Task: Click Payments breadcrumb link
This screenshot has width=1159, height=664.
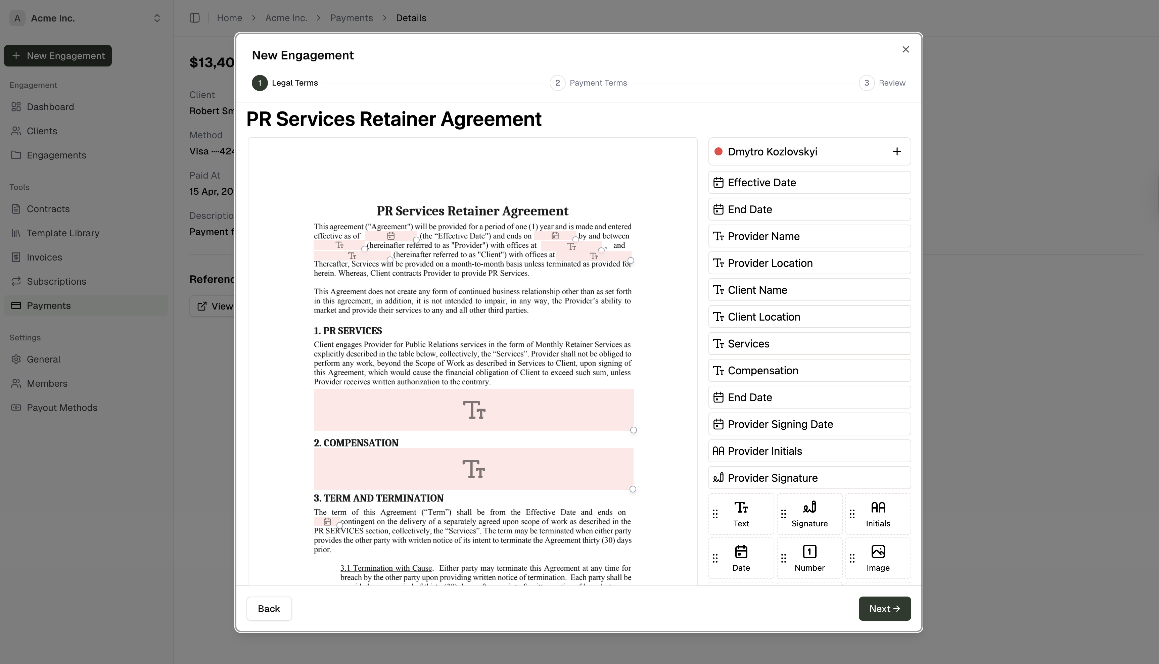Action: (351, 18)
